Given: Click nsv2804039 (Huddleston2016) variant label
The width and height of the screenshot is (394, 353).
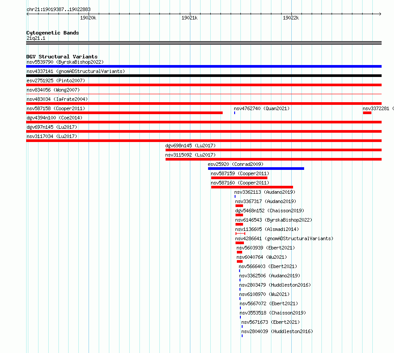Looking at the screenshot, I should pyautogui.click(x=277, y=331).
